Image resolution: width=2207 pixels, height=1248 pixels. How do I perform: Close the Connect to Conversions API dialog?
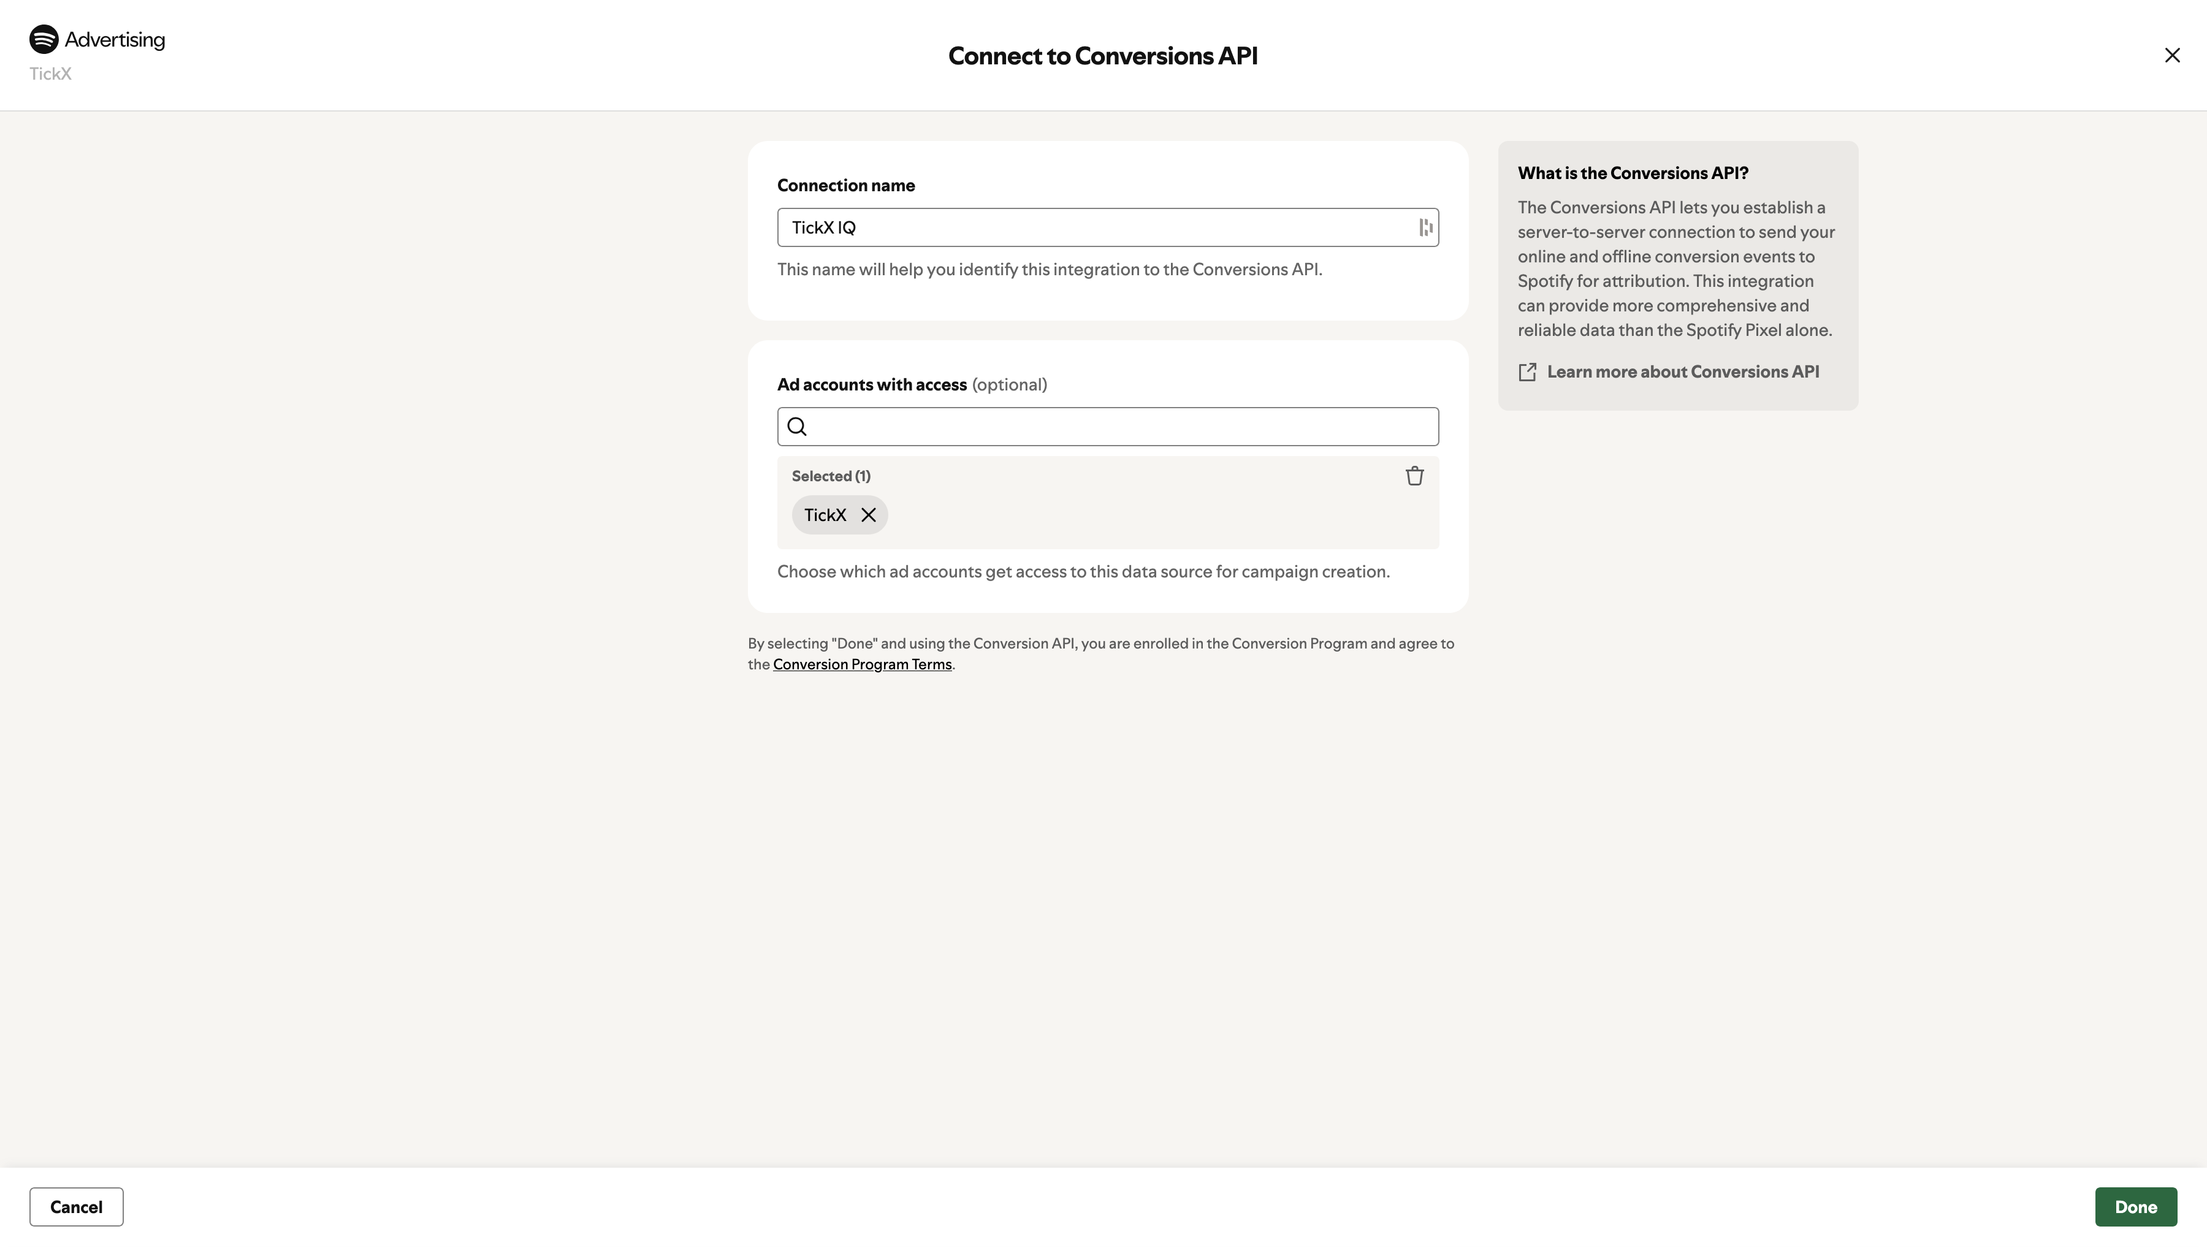pos(2173,55)
